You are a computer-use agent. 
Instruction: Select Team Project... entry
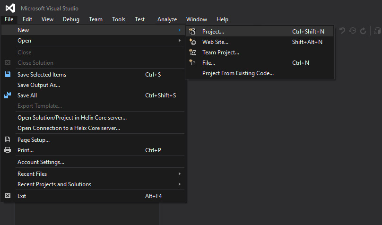(260, 52)
